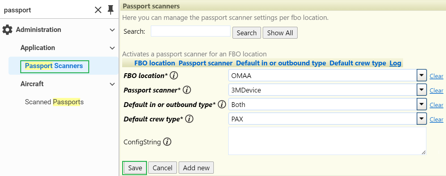
Task: Select Passport Scanners in the sidebar
Action: (54, 66)
